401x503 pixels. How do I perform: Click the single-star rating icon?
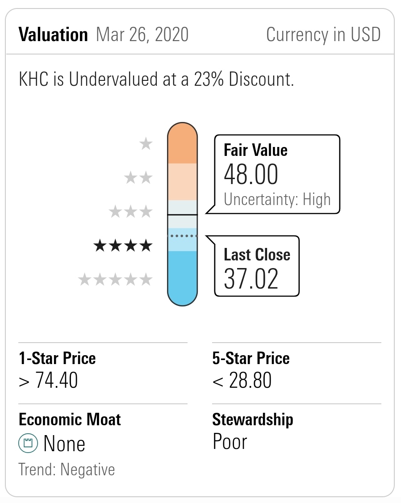click(x=146, y=144)
